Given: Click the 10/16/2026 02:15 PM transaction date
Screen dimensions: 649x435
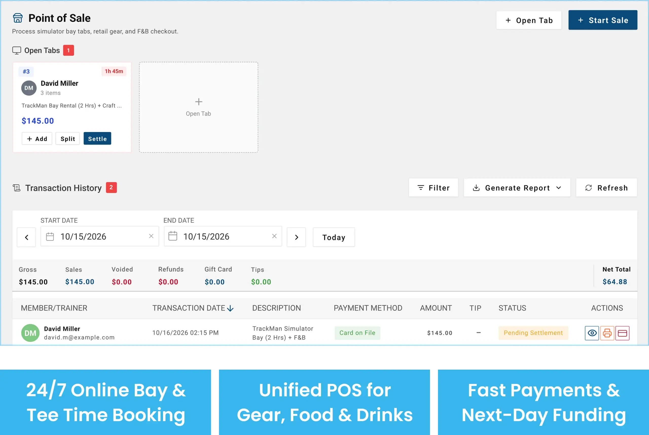Looking at the screenshot, I should (185, 333).
